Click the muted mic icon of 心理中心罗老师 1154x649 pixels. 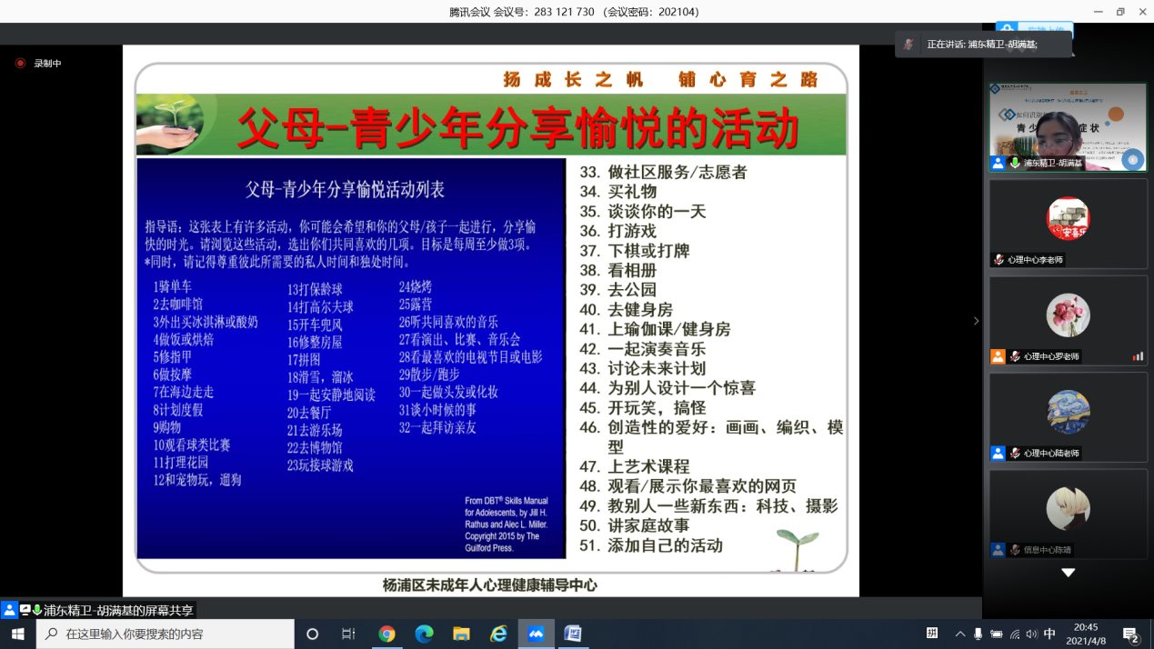[1014, 356]
